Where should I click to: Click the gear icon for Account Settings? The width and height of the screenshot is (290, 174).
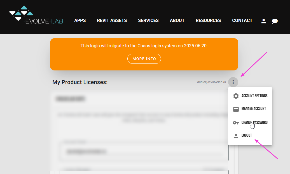click(236, 96)
